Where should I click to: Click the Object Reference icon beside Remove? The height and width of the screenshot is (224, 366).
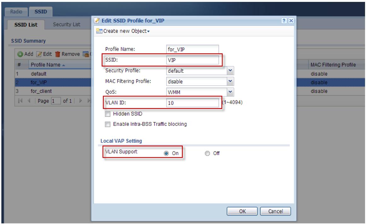pyautogui.click(x=86, y=54)
